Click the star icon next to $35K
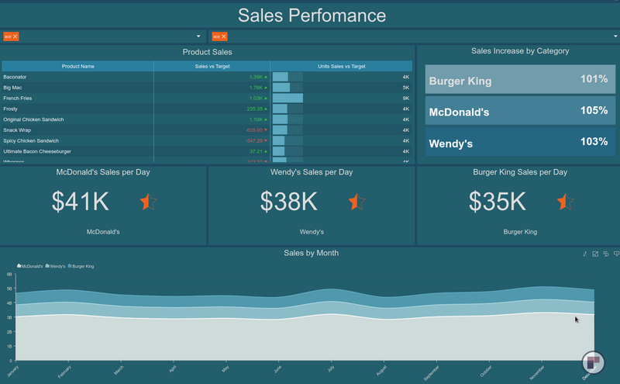Screen dimensions: 620x384 coord(566,202)
